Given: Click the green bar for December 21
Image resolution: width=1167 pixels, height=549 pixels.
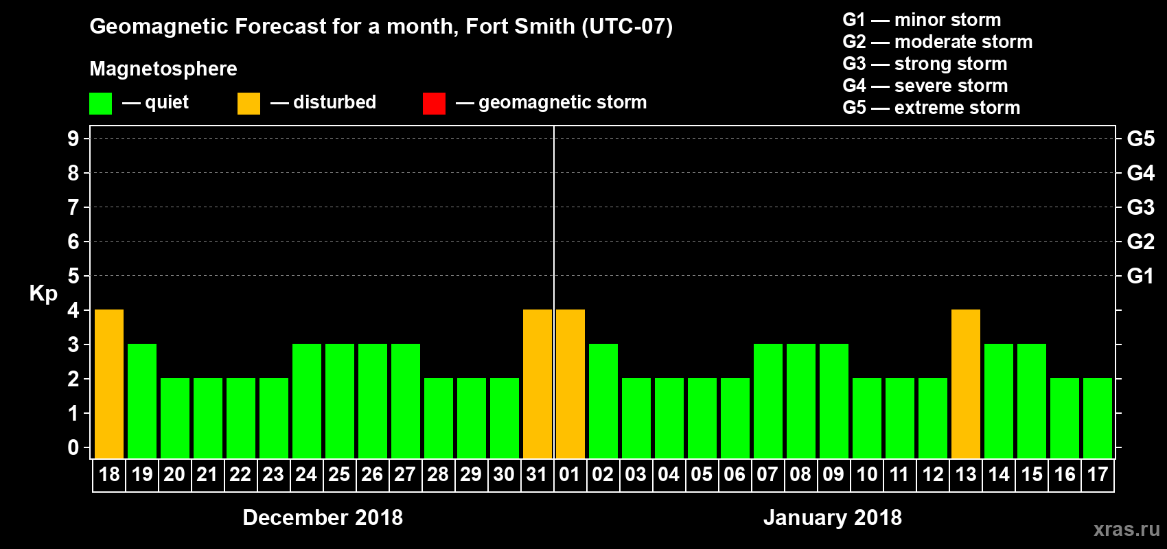Looking at the screenshot, I should (208, 419).
